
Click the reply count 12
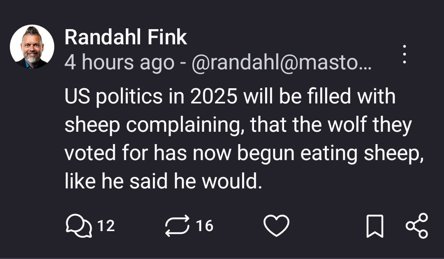pyautogui.click(x=106, y=226)
